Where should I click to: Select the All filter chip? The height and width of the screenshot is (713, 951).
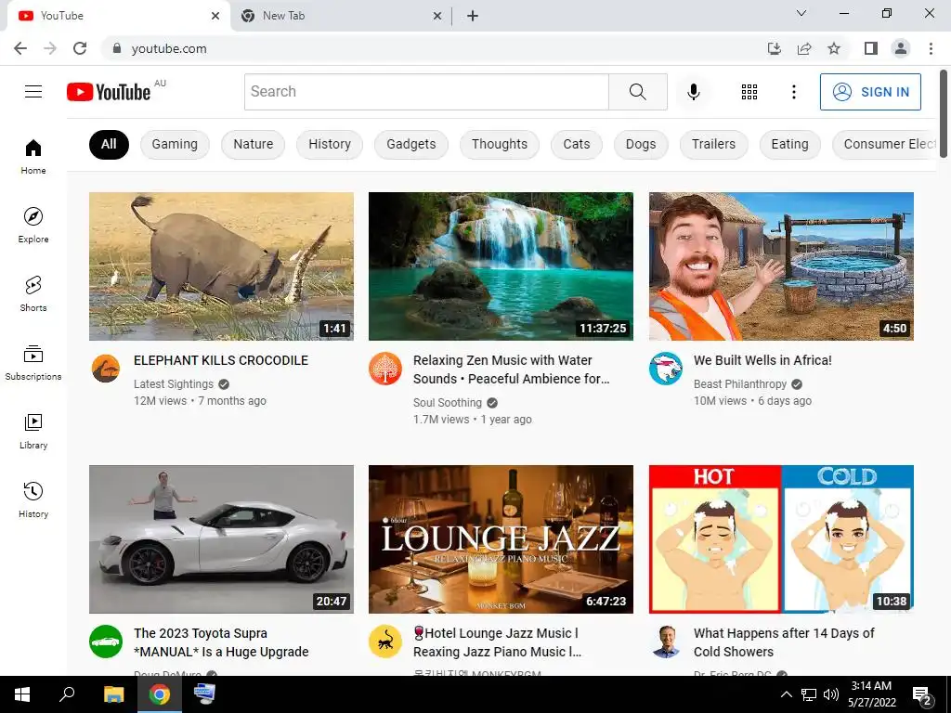click(109, 144)
